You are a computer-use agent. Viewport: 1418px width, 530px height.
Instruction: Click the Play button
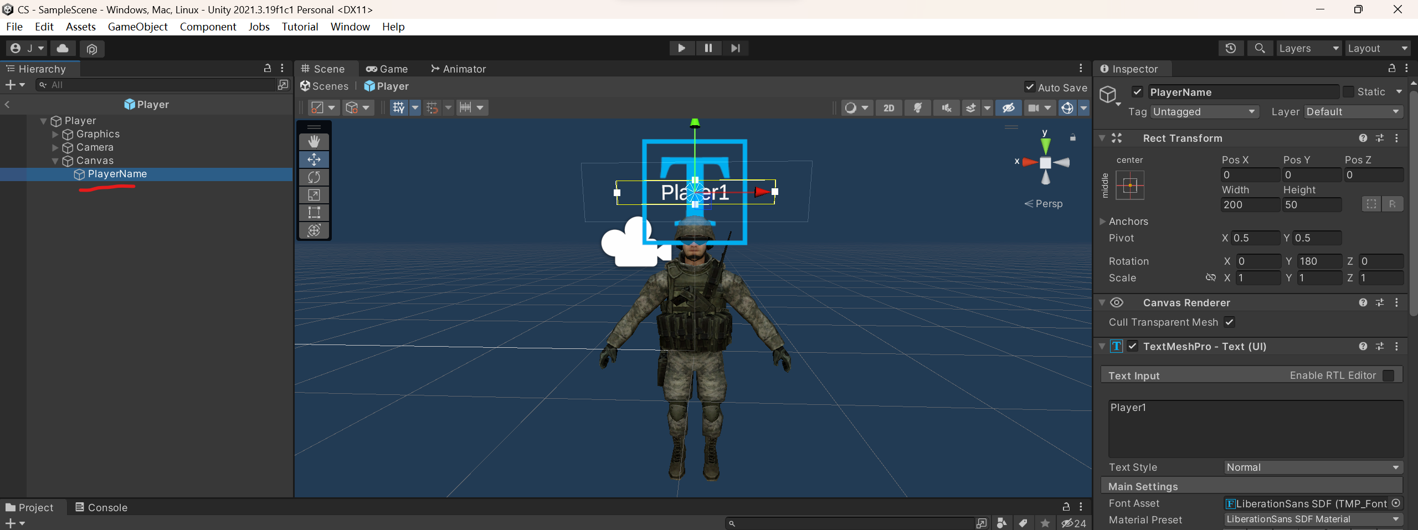point(682,48)
